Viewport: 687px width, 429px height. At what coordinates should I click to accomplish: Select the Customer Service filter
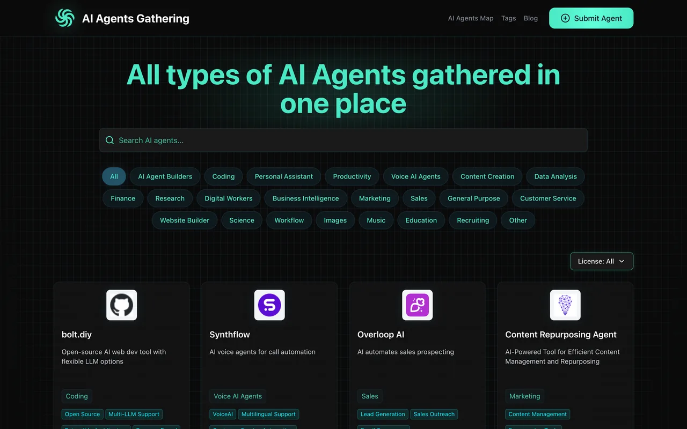point(548,198)
